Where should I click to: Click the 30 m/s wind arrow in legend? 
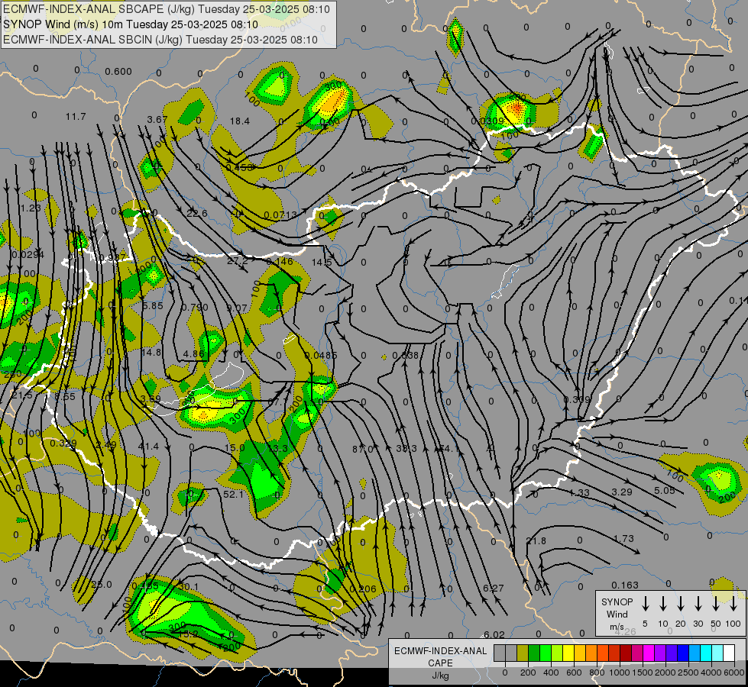pyautogui.click(x=698, y=604)
